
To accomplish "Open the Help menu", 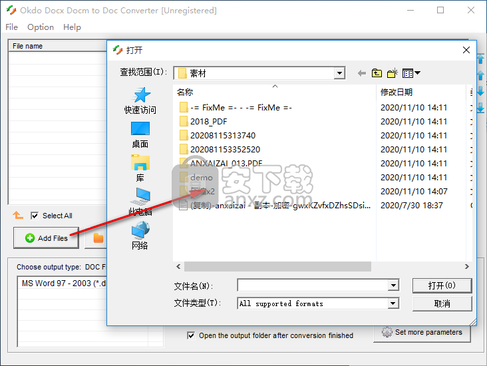I will point(72,27).
